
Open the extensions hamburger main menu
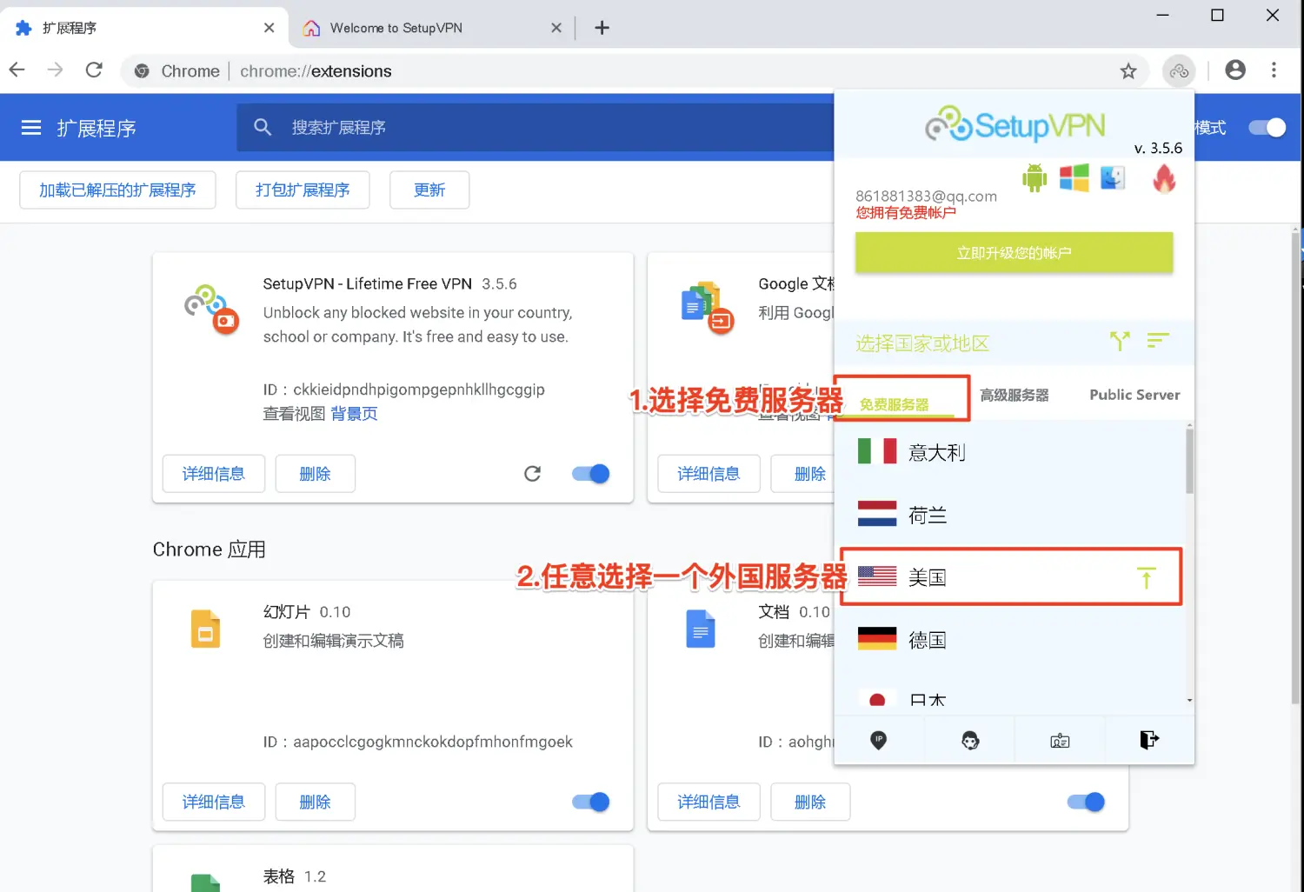pos(31,128)
